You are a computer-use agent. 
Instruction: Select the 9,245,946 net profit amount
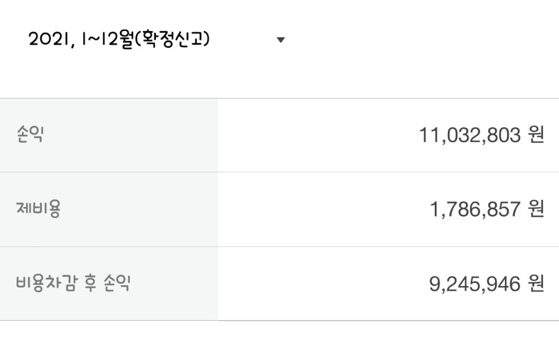[475, 284]
